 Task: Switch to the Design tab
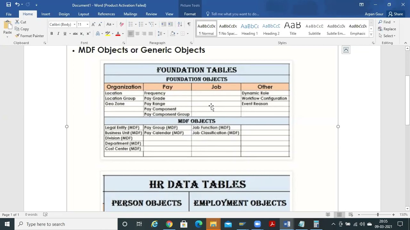click(x=64, y=14)
